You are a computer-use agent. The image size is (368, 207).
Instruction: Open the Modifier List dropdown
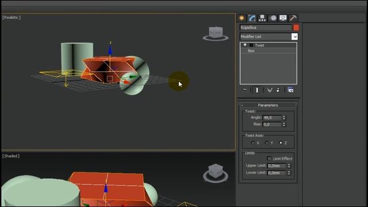click(294, 37)
